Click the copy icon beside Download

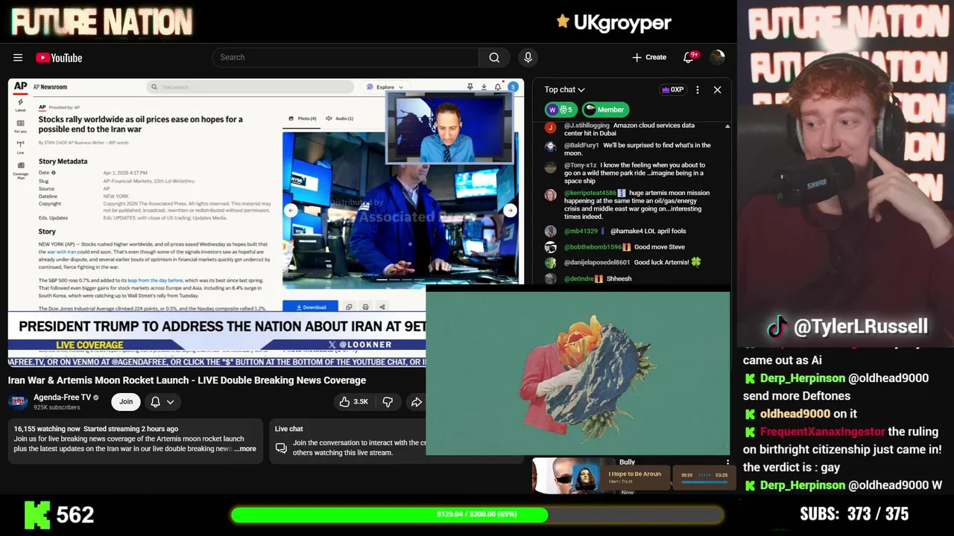point(348,307)
